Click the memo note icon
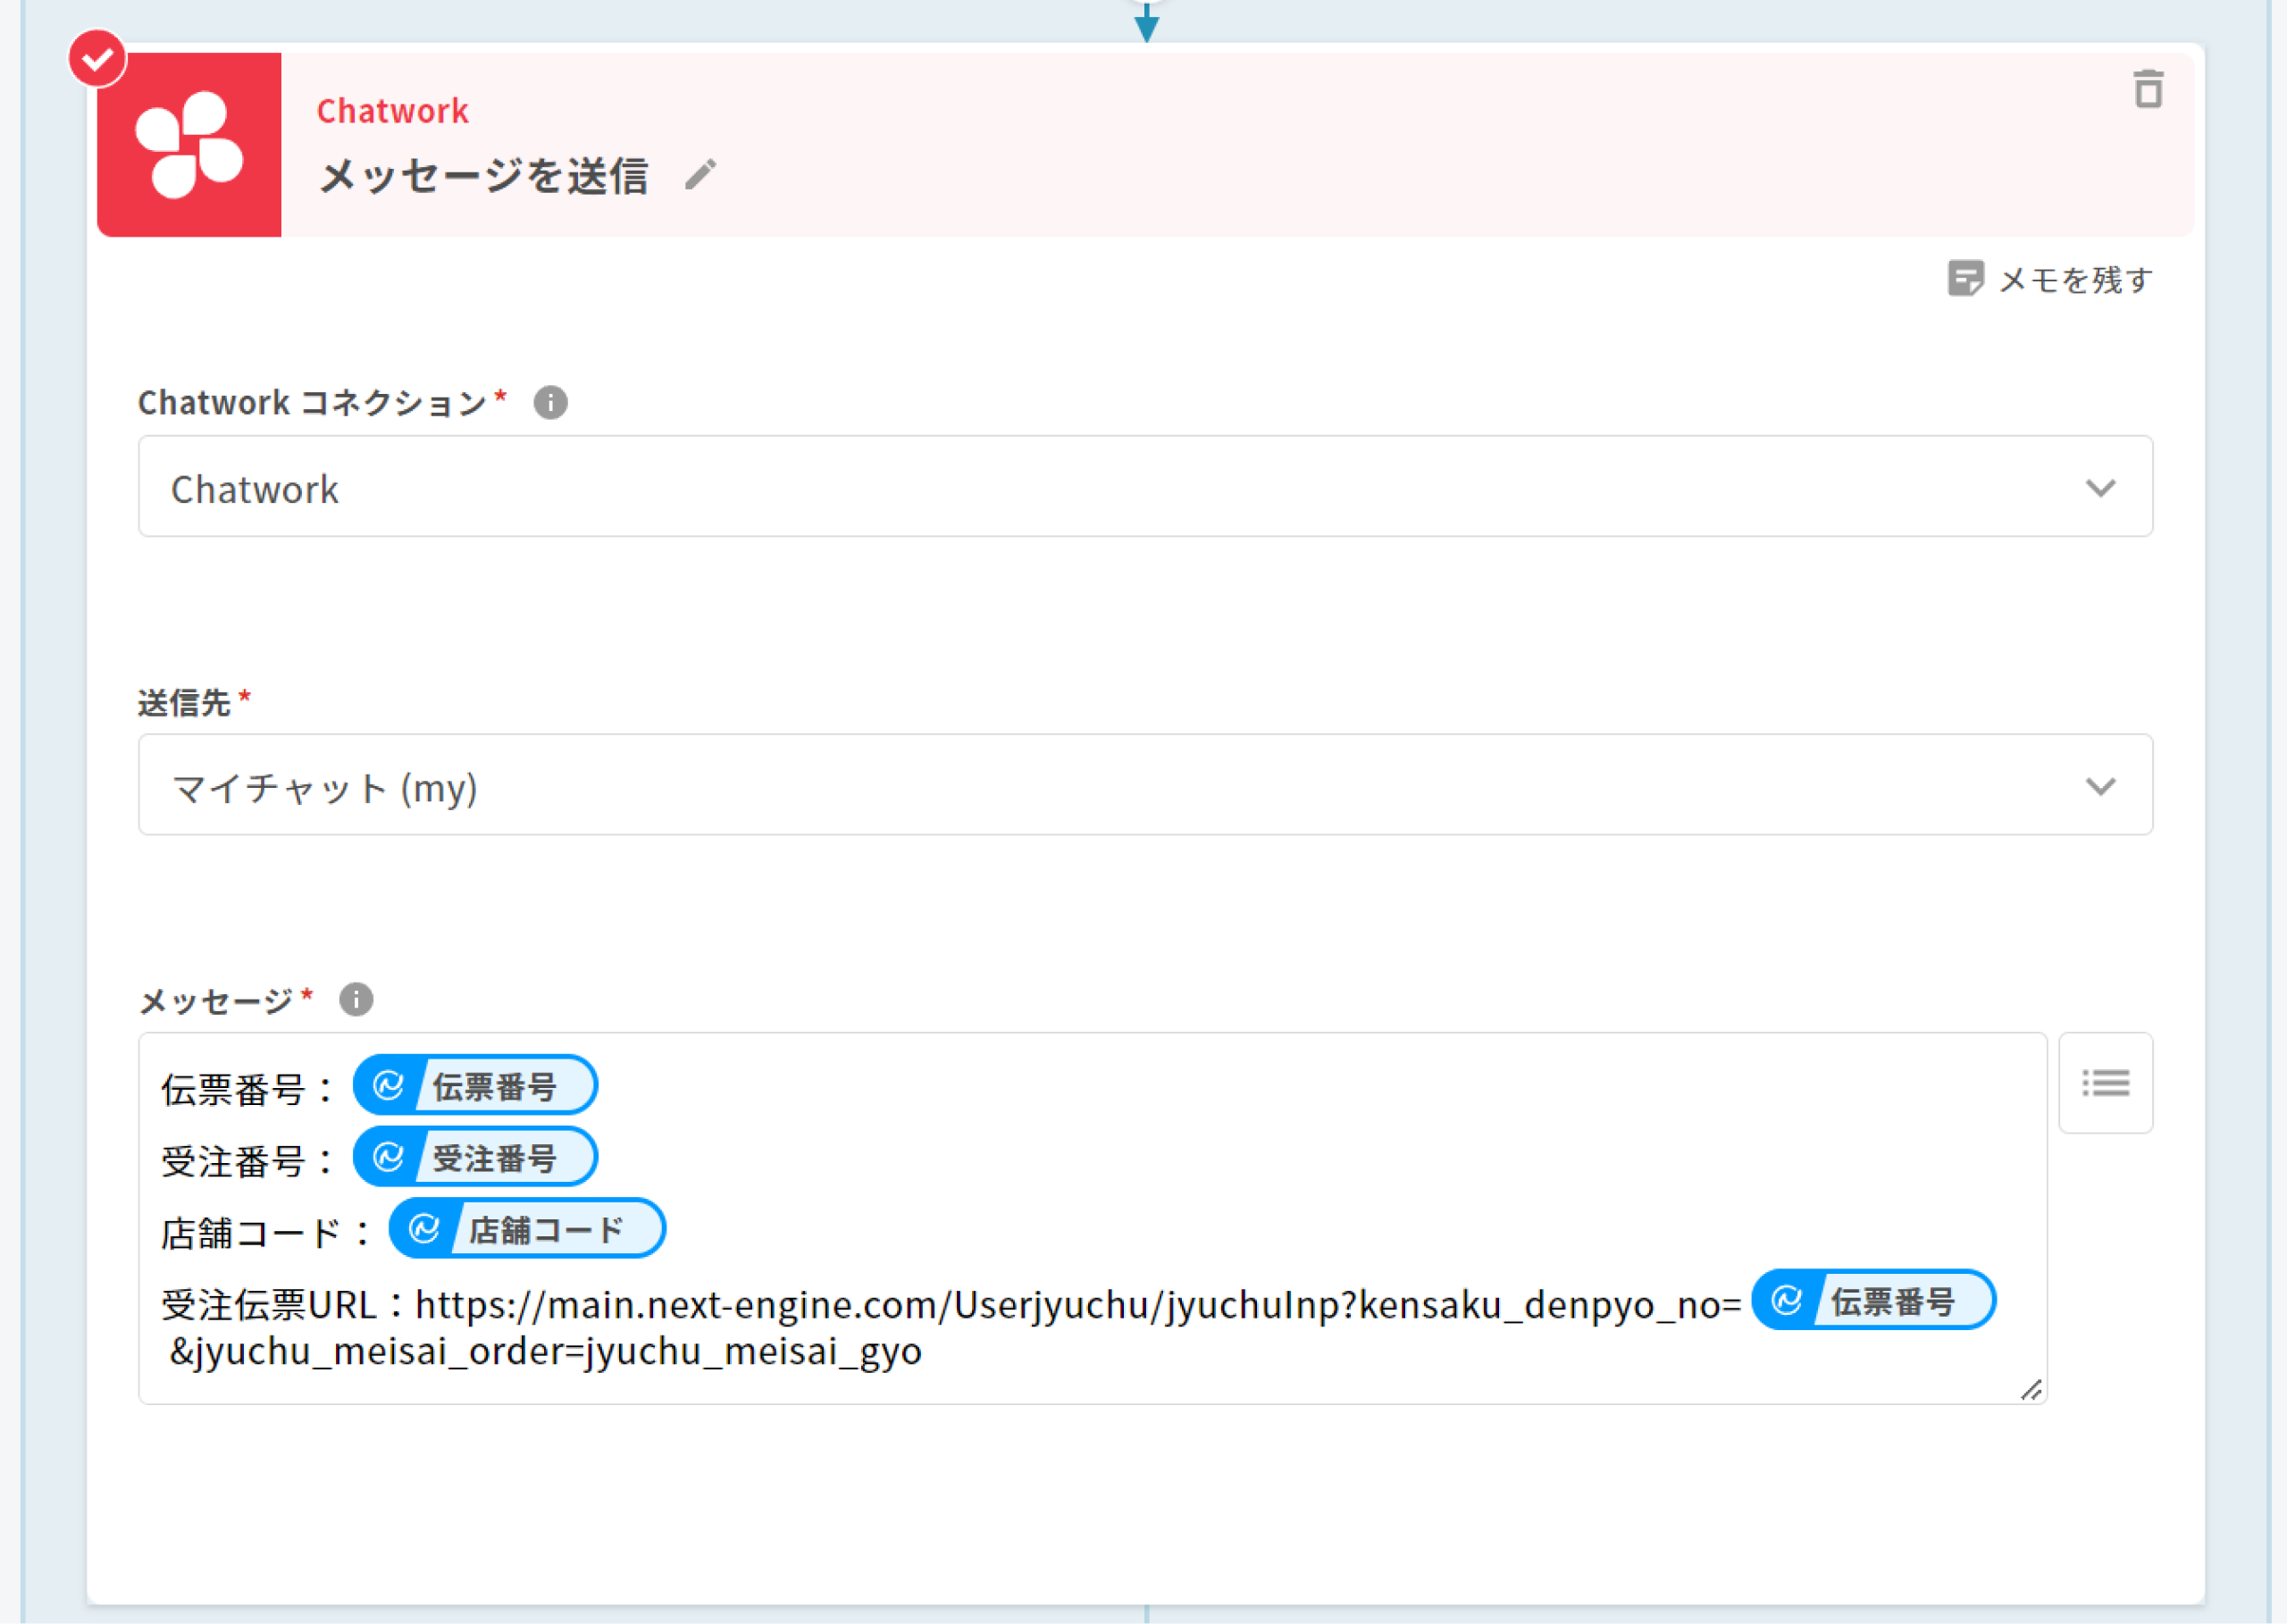Screen dimensions: 2287x1624 (x=1965, y=278)
